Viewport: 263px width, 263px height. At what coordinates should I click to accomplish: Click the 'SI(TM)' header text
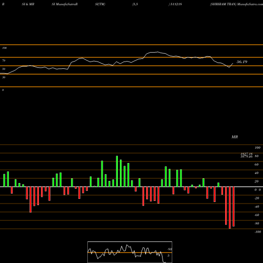tap(100, 4)
